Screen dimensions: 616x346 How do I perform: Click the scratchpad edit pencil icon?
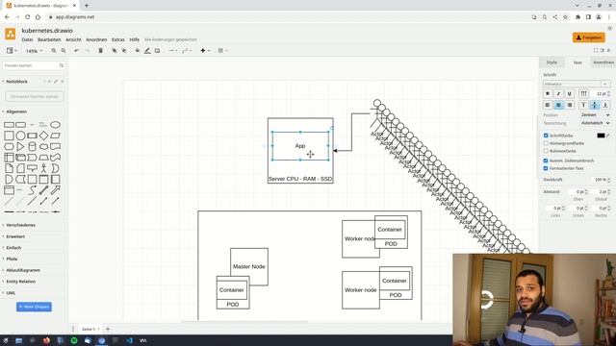tap(56, 82)
